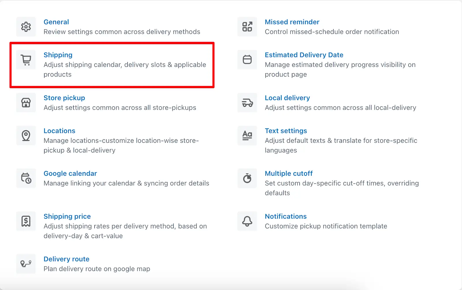The height and width of the screenshot is (290, 462).
Task: Open Multiple cutoff settings
Action: (289, 173)
